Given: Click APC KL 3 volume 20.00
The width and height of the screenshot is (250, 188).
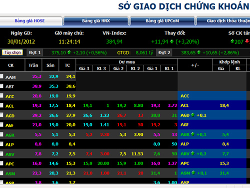Looking at the screenshot, I should tap(103, 163).
